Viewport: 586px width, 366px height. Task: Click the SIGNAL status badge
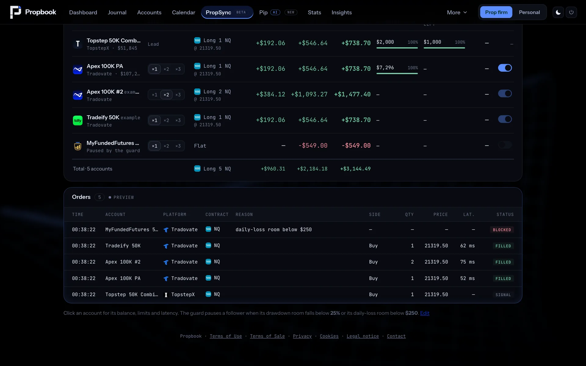(503, 295)
